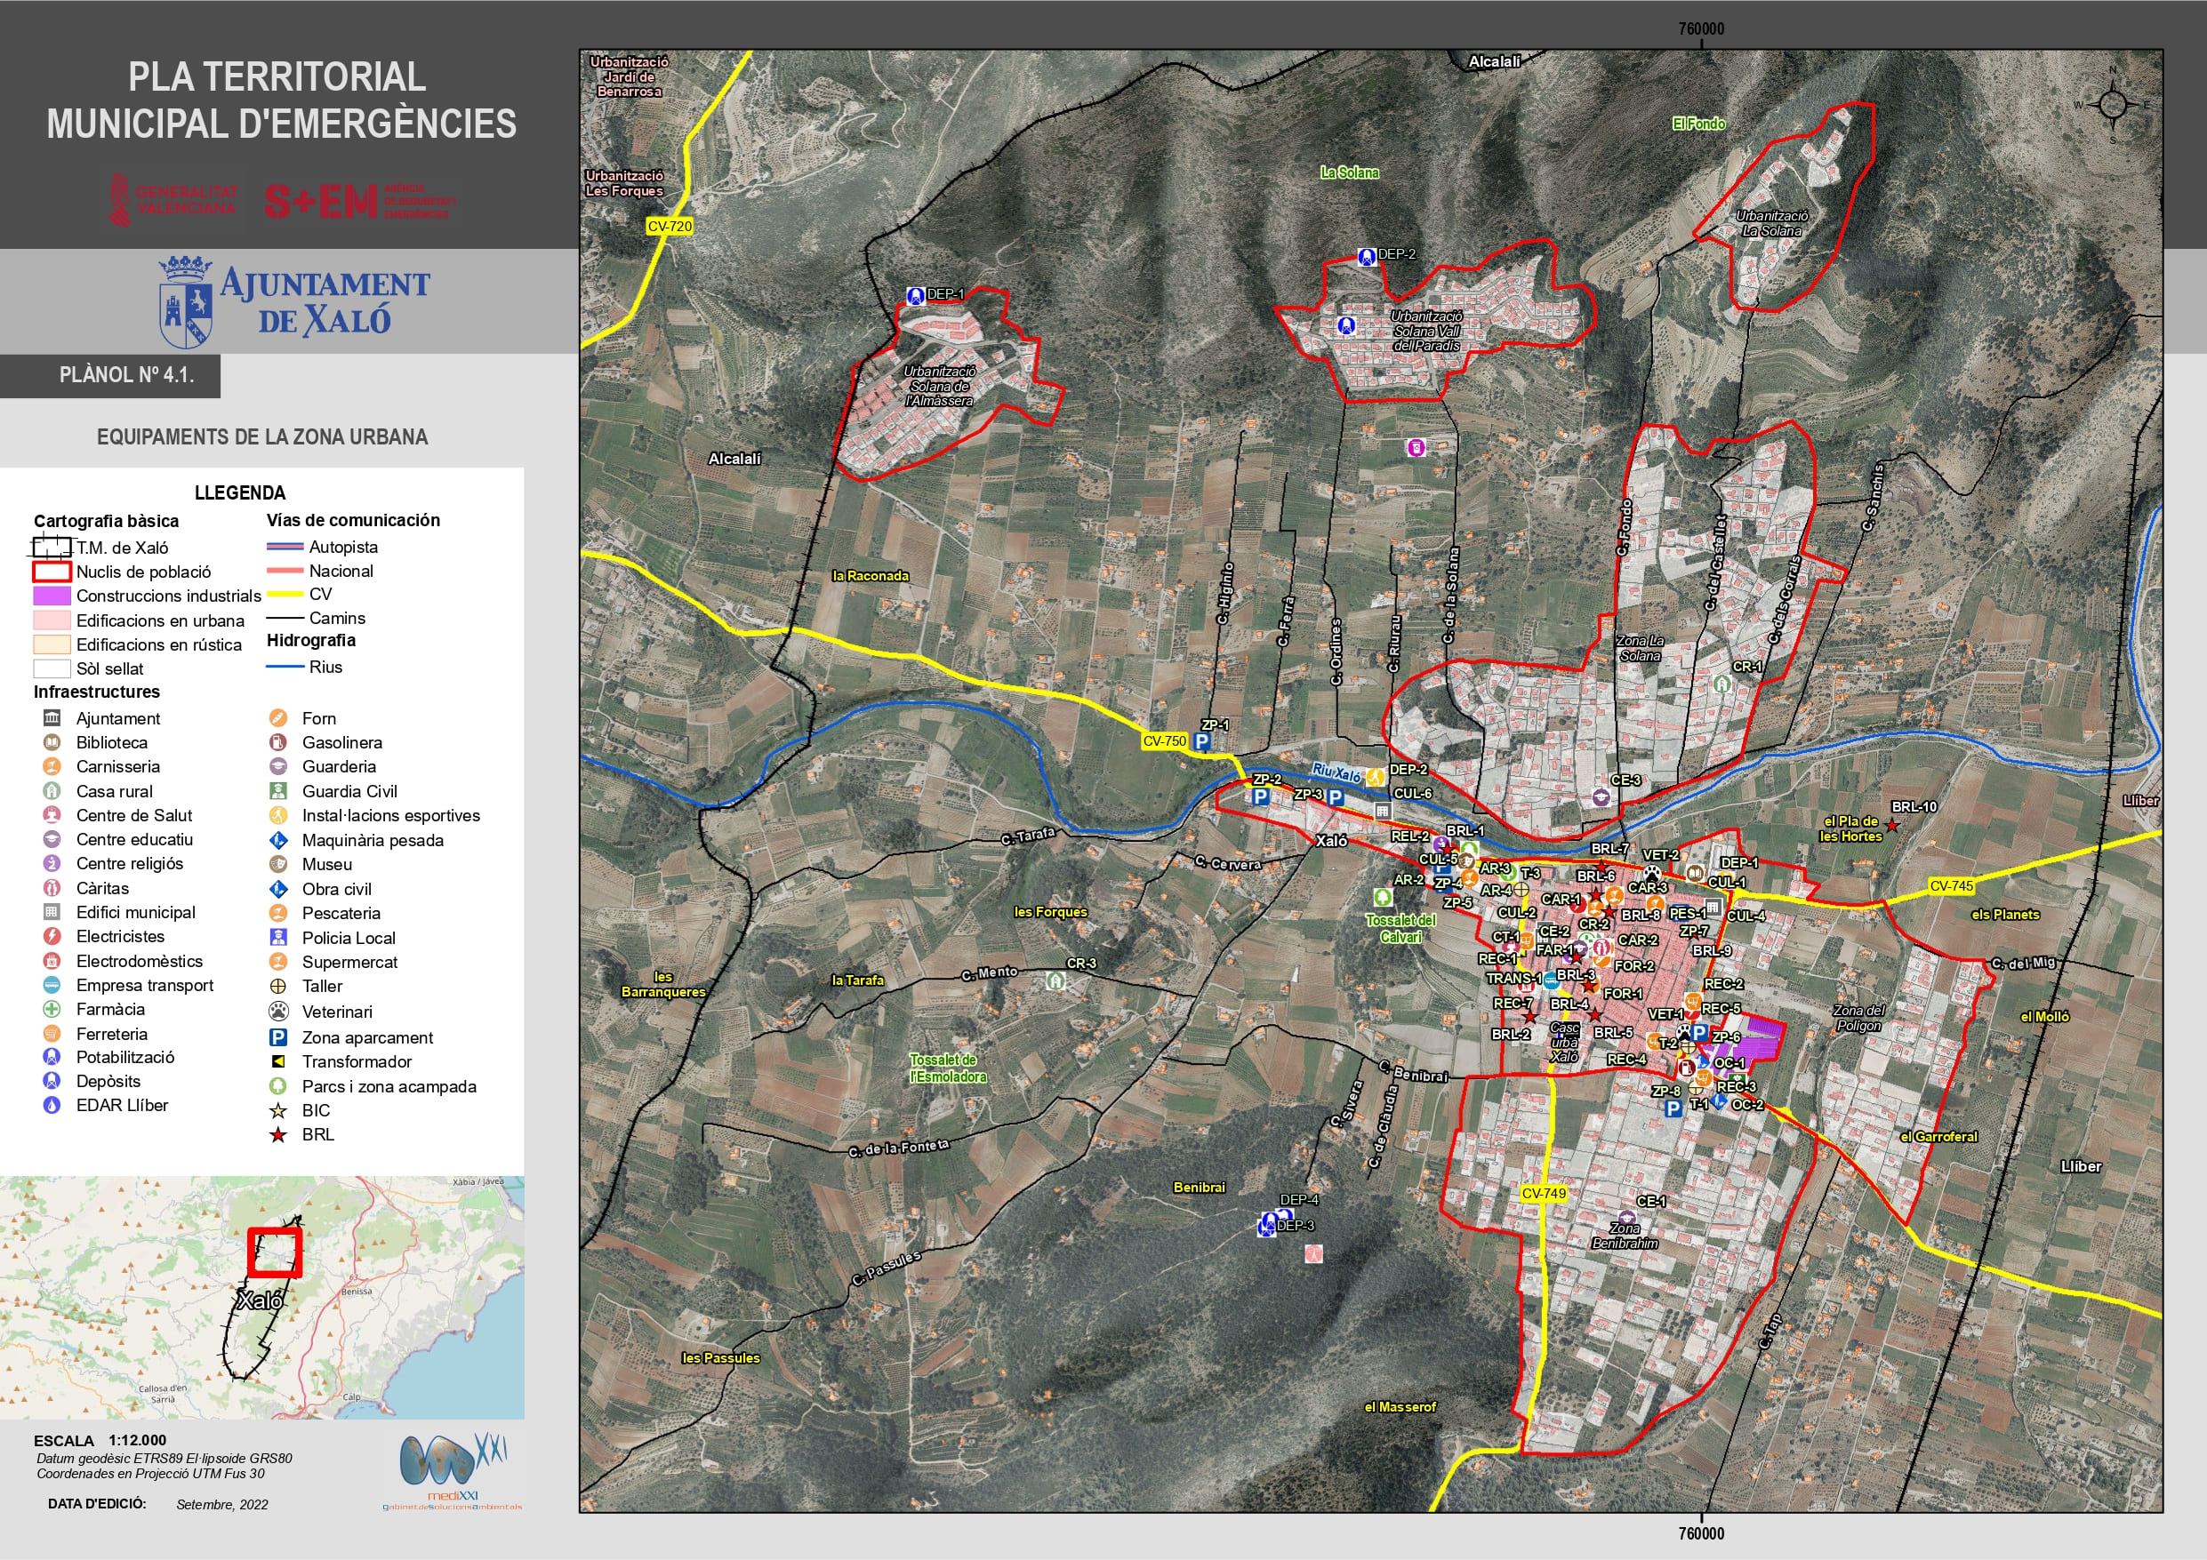2207x1560 pixels.
Task: Click the Policia Local legend icon
Action: coord(277,937)
